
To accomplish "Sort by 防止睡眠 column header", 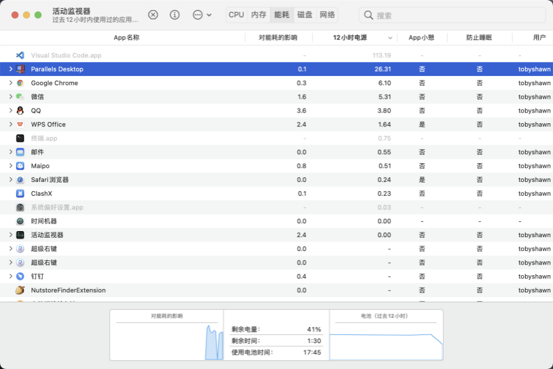I will pos(479,38).
